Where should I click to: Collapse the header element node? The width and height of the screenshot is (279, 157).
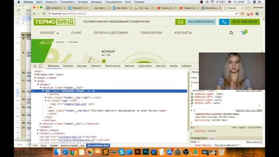tap(38, 84)
